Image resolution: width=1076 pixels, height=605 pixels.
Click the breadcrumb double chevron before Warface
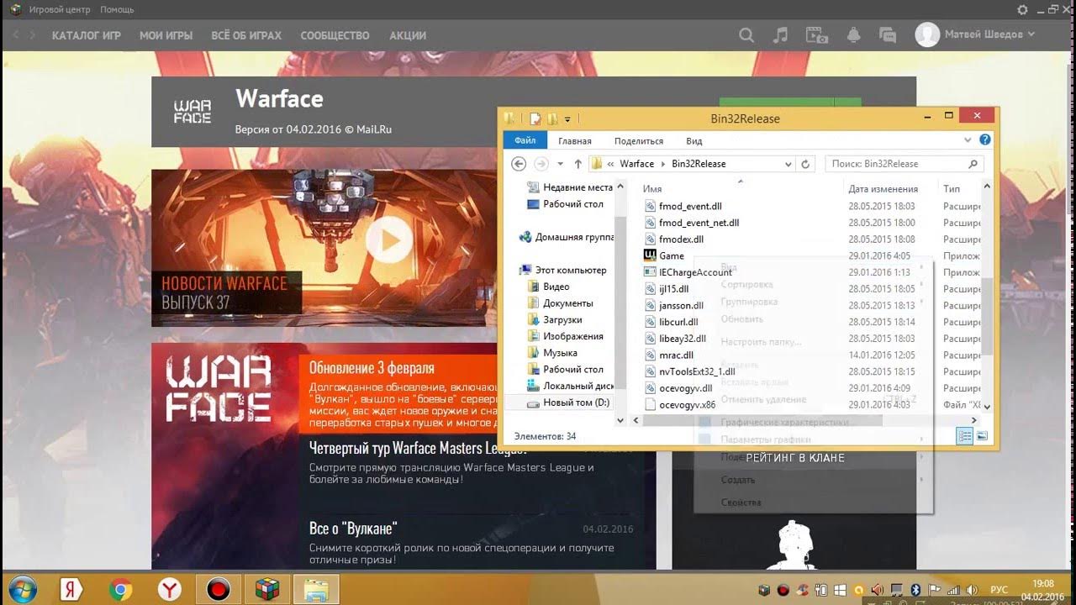coord(610,164)
